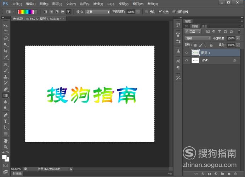Select the Magic Wand tool
Viewport: 245px width, 177px height.
tap(6, 45)
